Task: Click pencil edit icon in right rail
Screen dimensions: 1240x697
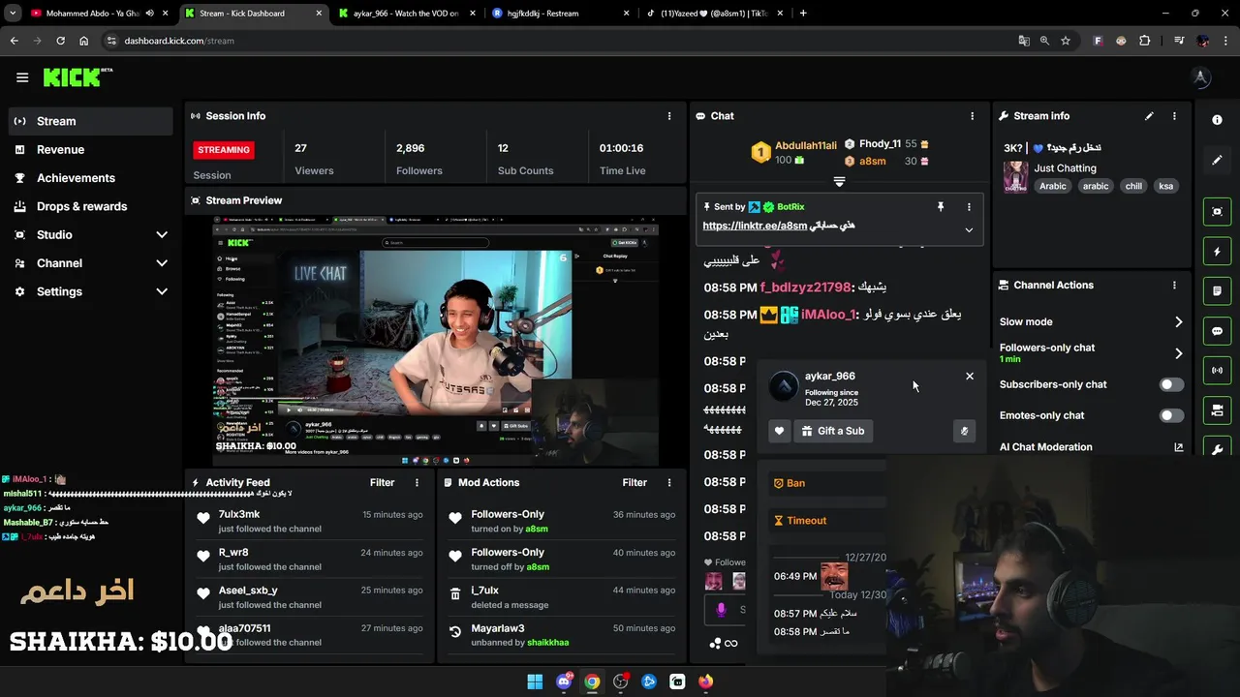Action: coord(1217,160)
